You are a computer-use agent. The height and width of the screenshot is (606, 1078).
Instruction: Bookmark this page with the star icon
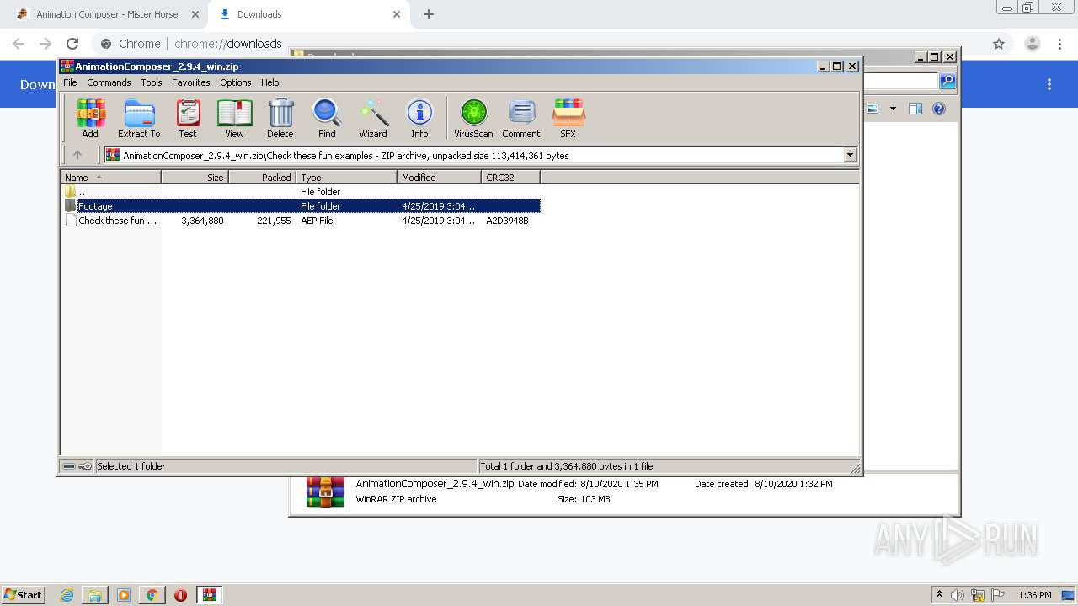tap(999, 44)
